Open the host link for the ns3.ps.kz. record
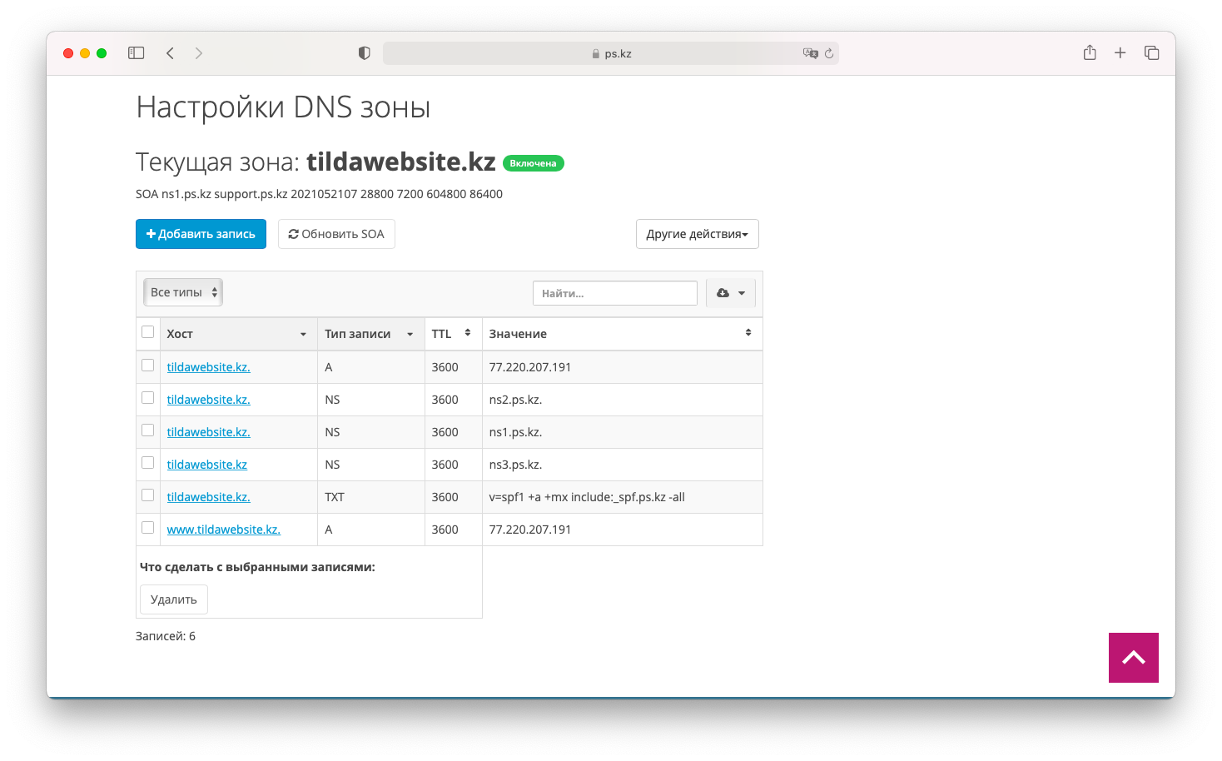The image size is (1222, 761). [x=207, y=465]
